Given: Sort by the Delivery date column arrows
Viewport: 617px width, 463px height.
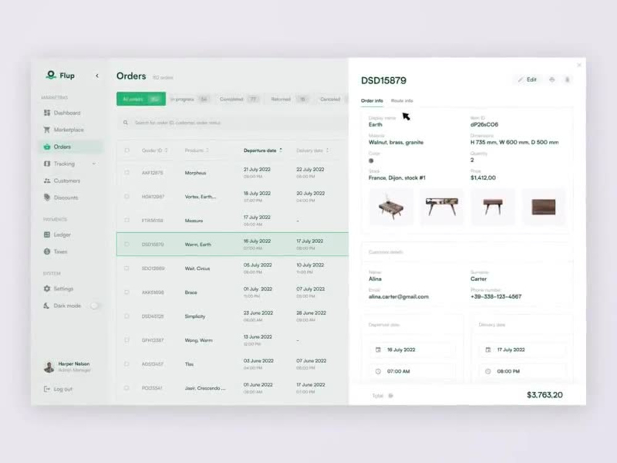Looking at the screenshot, I should (x=327, y=151).
